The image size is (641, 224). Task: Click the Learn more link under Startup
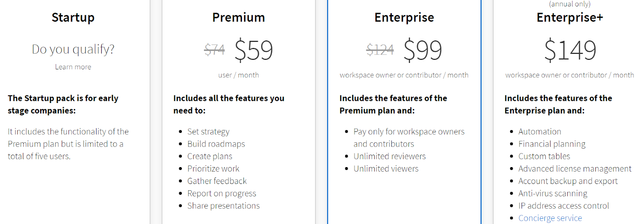(73, 67)
